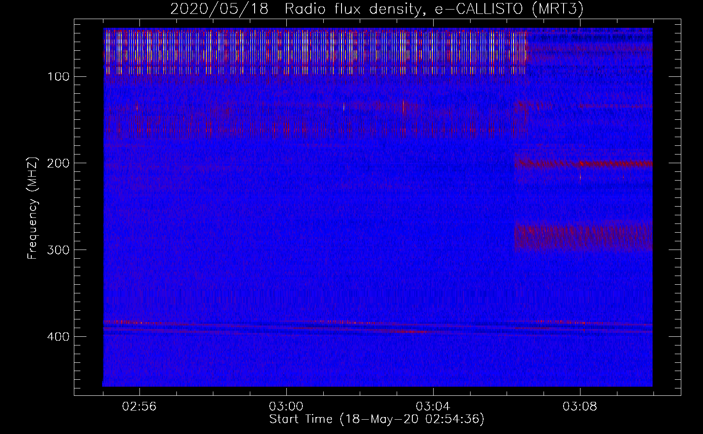Click the 'Frequency (MHZ)' y-axis label
The width and height of the screenshot is (703, 434).
pyautogui.click(x=33, y=208)
